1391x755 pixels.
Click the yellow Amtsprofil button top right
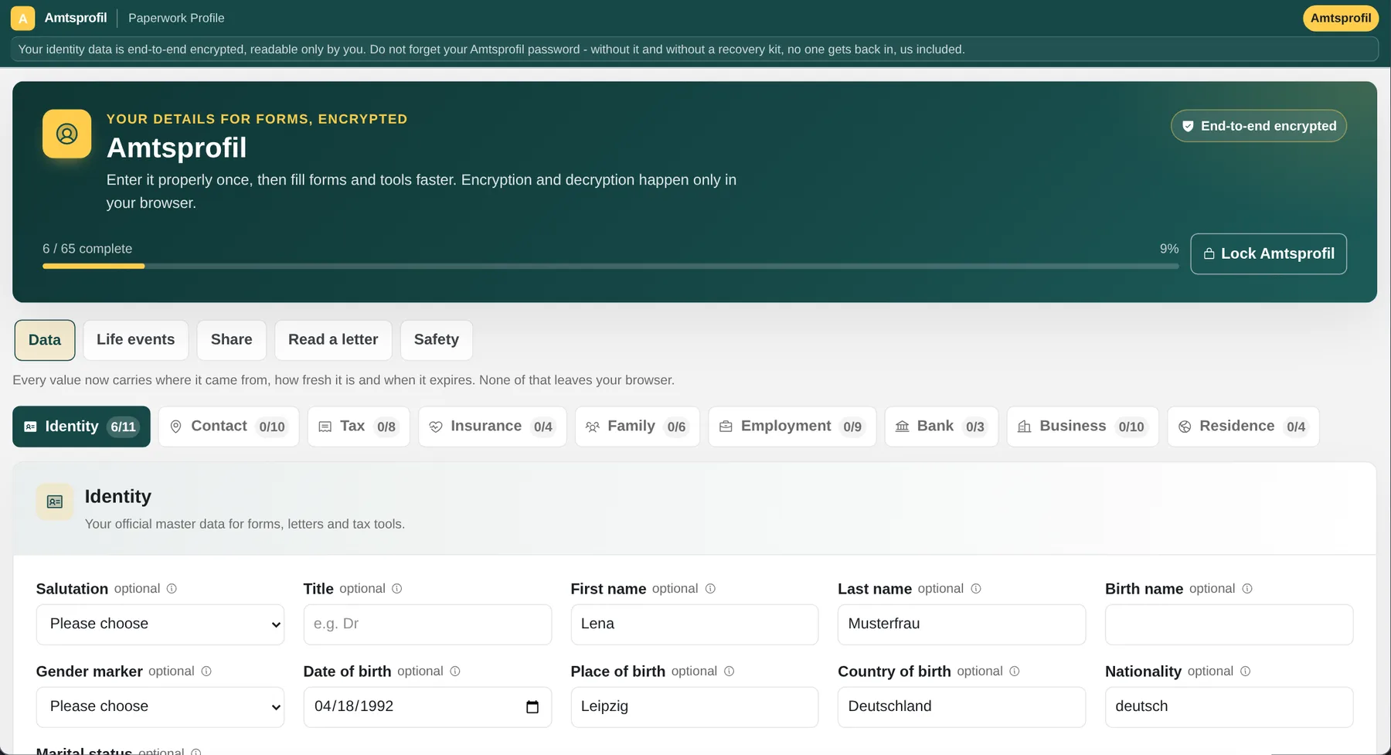tap(1341, 18)
